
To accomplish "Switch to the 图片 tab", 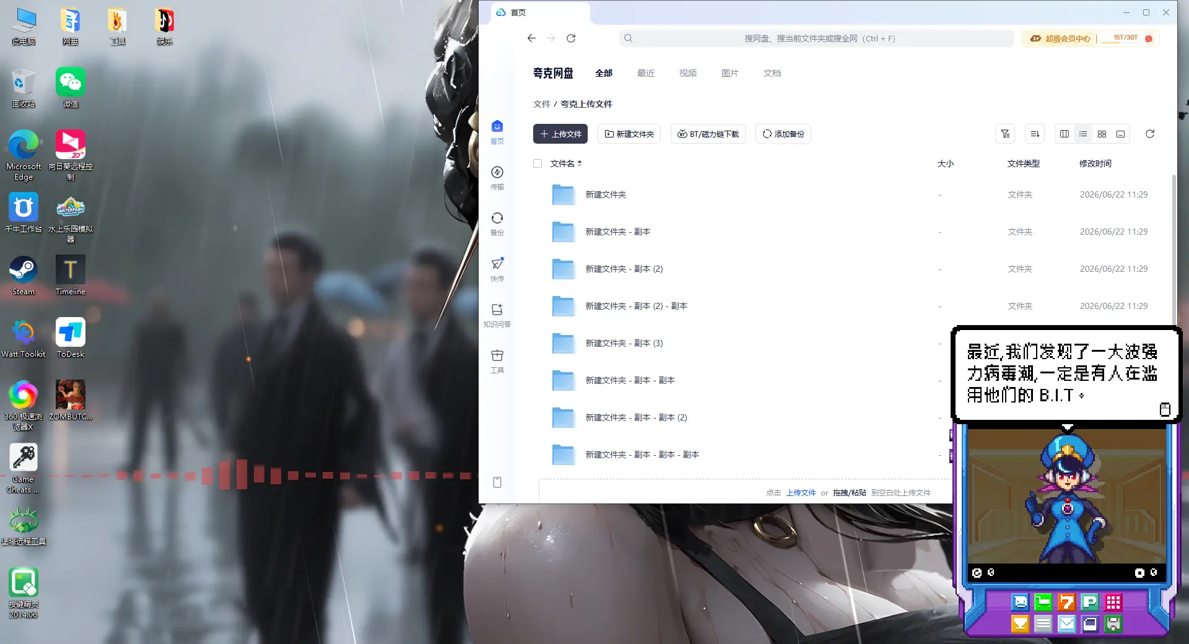I will point(730,73).
